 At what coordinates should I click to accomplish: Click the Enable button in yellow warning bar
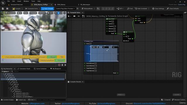coord(52,57)
